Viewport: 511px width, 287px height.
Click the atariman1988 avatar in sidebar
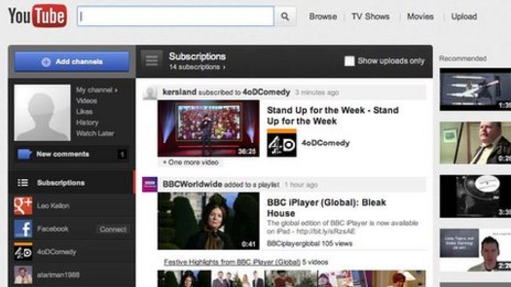point(23,275)
